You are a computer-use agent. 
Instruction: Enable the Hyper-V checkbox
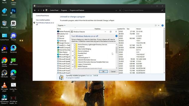pos(75,55)
